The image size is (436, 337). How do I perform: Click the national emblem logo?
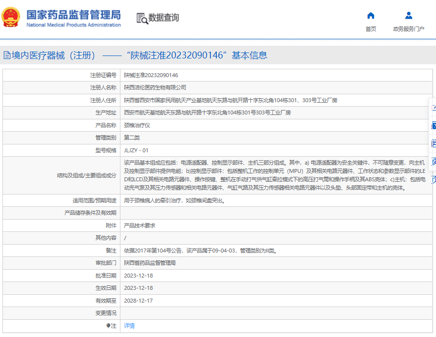pos(10,17)
